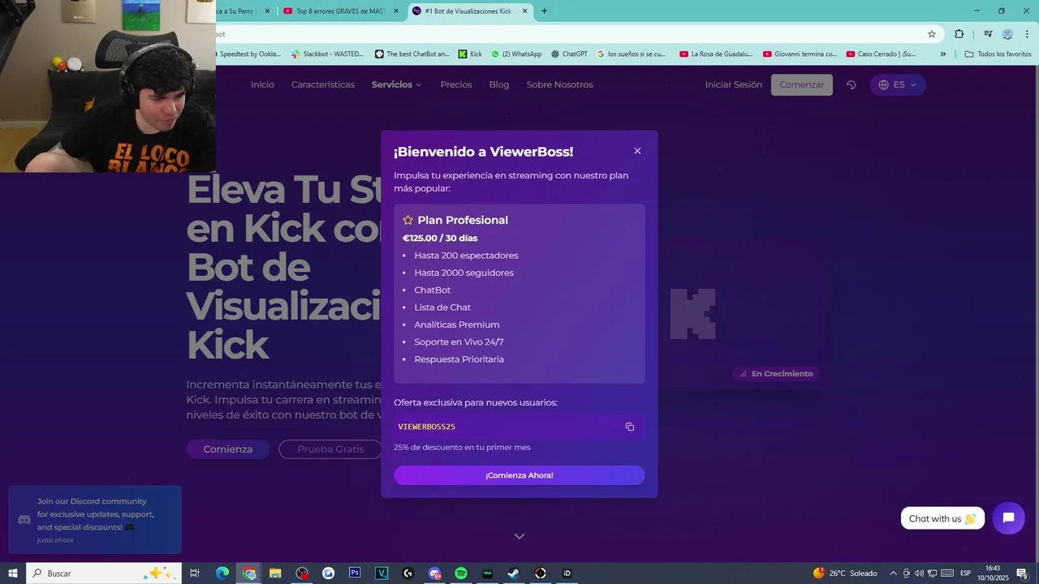Open the ES language dropdown
The height and width of the screenshot is (584, 1039).
point(898,84)
